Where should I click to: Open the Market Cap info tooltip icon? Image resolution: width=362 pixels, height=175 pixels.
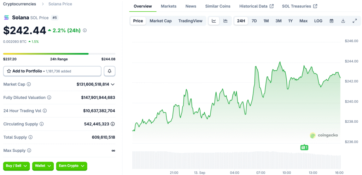[29, 84]
